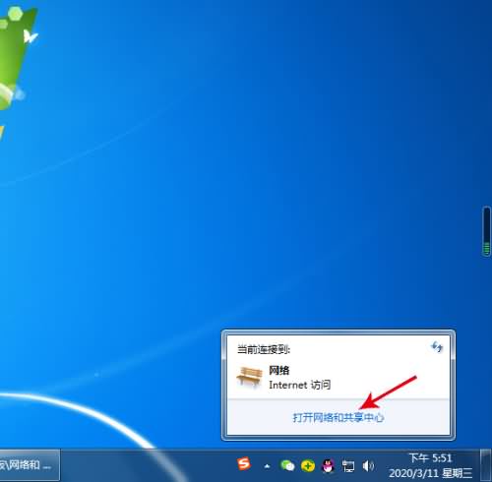This screenshot has height=482, width=492.
Task: Click the network connection tray icon
Action: 348,465
